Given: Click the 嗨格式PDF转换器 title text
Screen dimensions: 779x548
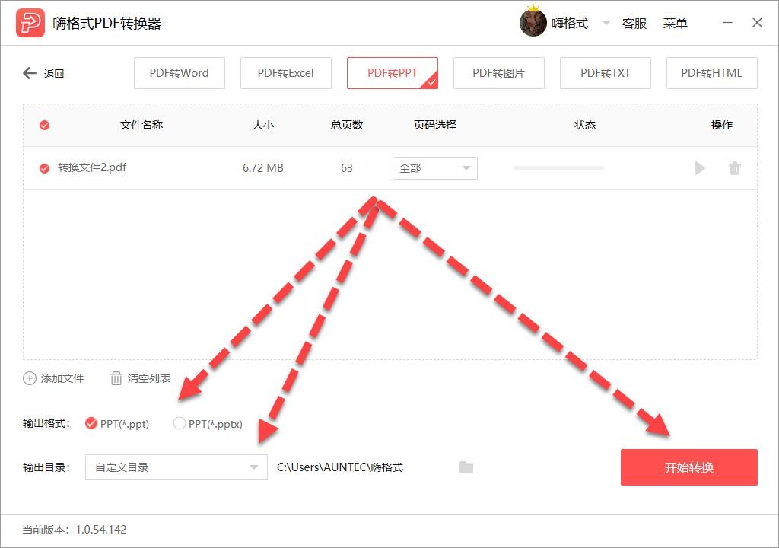Looking at the screenshot, I should coord(107,23).
